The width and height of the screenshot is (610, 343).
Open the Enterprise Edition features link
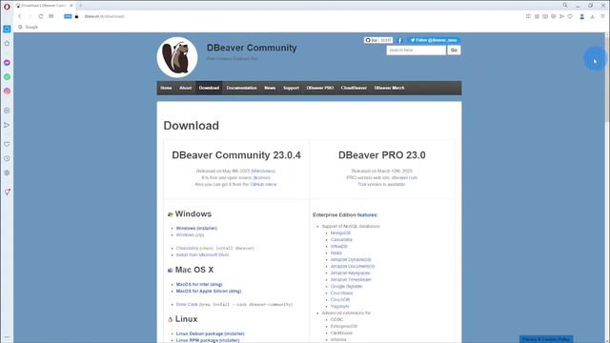(x=367, y=215)
